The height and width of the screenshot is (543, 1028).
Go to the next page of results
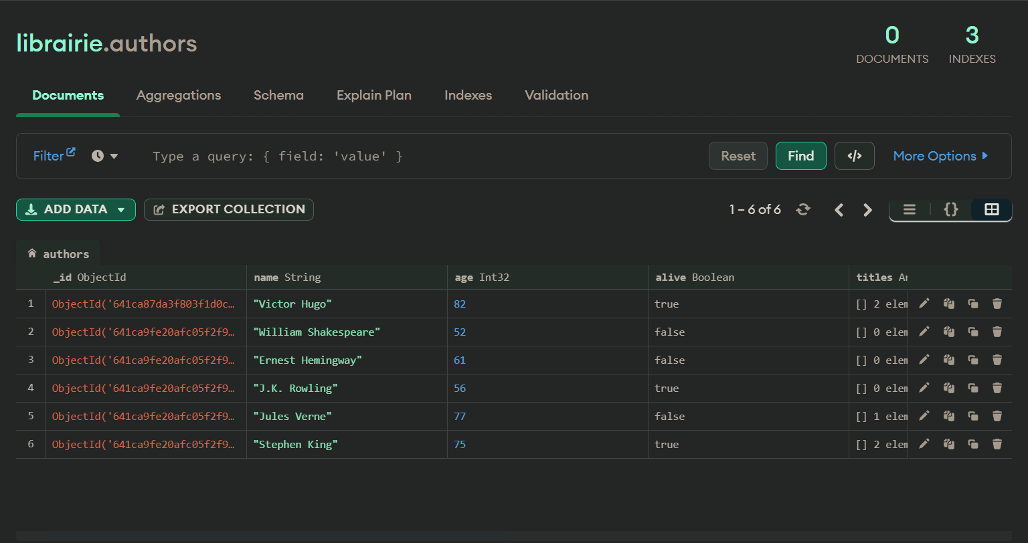(868, 210)
